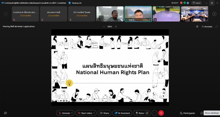The image size is (220, 117).
Task: Start video from the meeting controls
Action: (x=84, y=113)
